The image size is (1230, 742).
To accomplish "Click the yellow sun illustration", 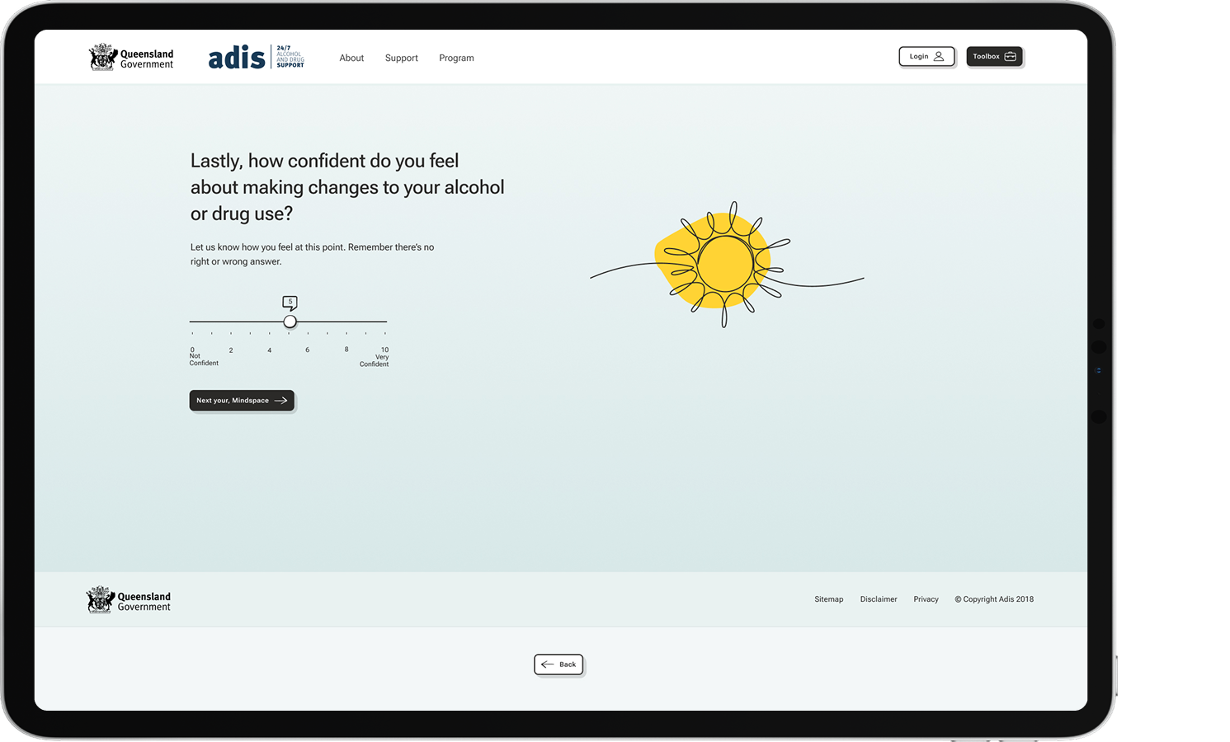I will tap(724, 264).
